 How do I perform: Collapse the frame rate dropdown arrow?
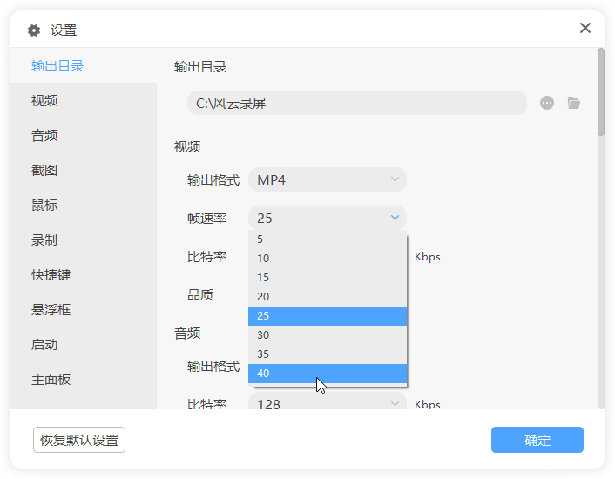[x=395, y=218]
